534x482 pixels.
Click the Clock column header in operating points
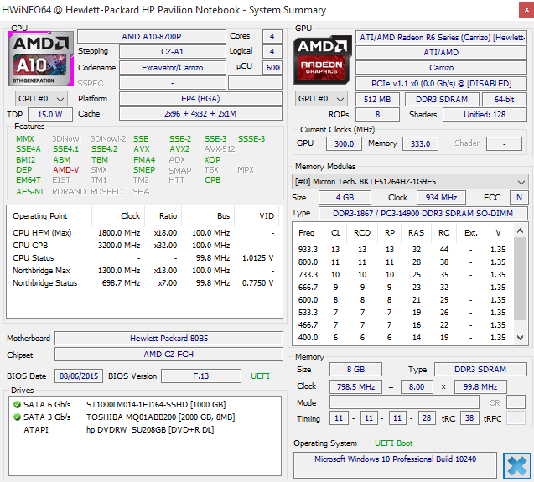point(118,216)
